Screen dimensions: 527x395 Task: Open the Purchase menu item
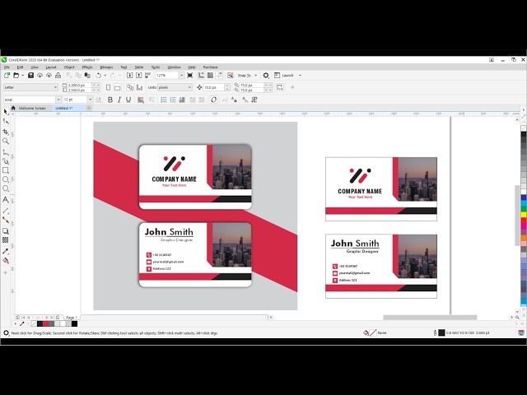(x=211, y=67)
